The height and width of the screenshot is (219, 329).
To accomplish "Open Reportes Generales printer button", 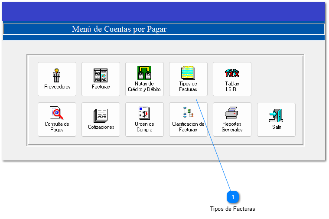I will click(232, 119).
